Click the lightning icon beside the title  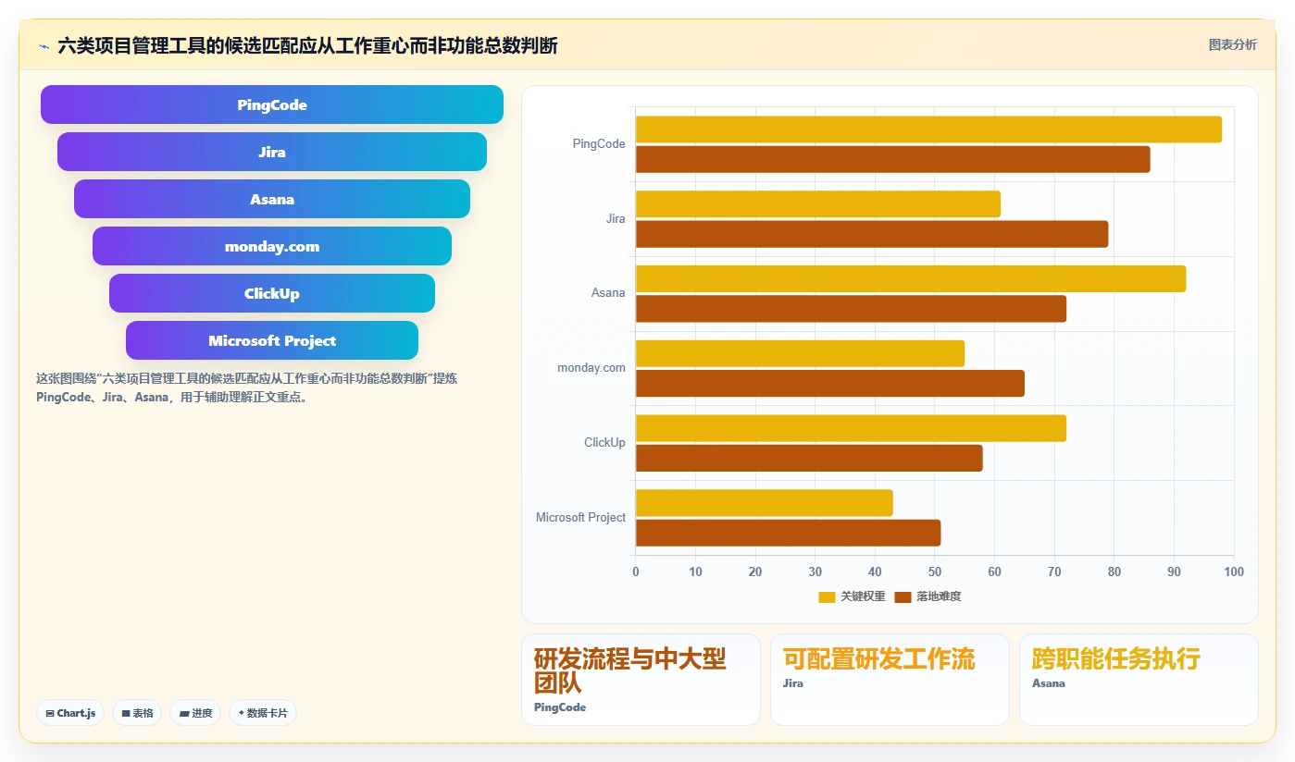click(44, 45)
